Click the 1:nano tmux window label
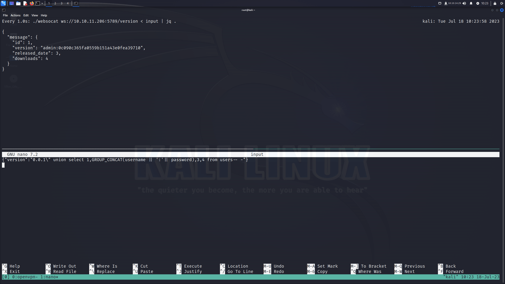The width and height of the screenshot is (505, 284). click(x=49, y=277)
